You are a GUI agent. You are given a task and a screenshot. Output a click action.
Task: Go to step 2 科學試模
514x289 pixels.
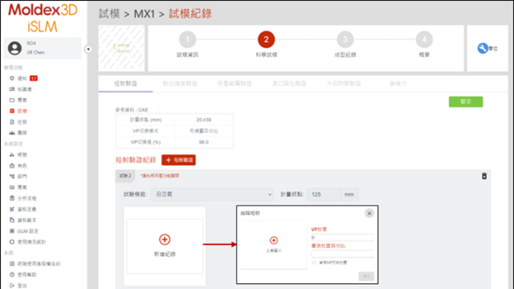click(266, 39)
